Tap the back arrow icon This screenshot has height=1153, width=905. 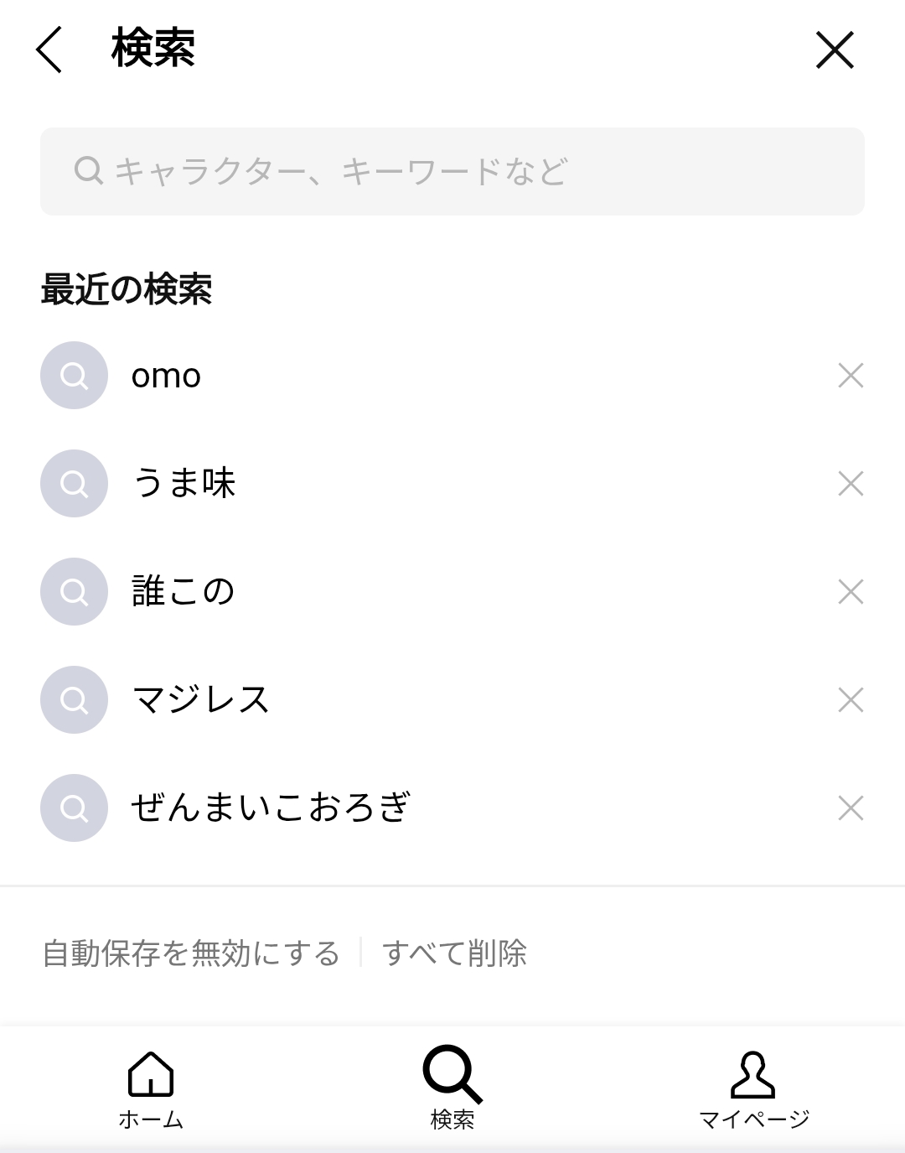(x=49, y=49)
